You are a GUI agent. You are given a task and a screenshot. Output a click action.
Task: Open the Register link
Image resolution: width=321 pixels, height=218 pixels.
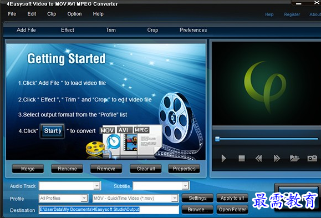[x=292, y=14]
